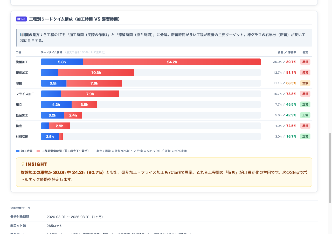This screenshot has width=332, height=234.
Task: Click the red 2.4h segment for 板金加工
Action: click(x=73, y=115)
